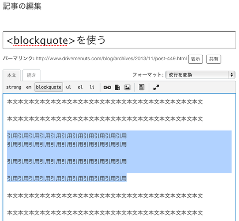Viewport: 239px width, 221px height.
Task: Click the title field containing <blockquote>を使う
Action: [119, 40]
